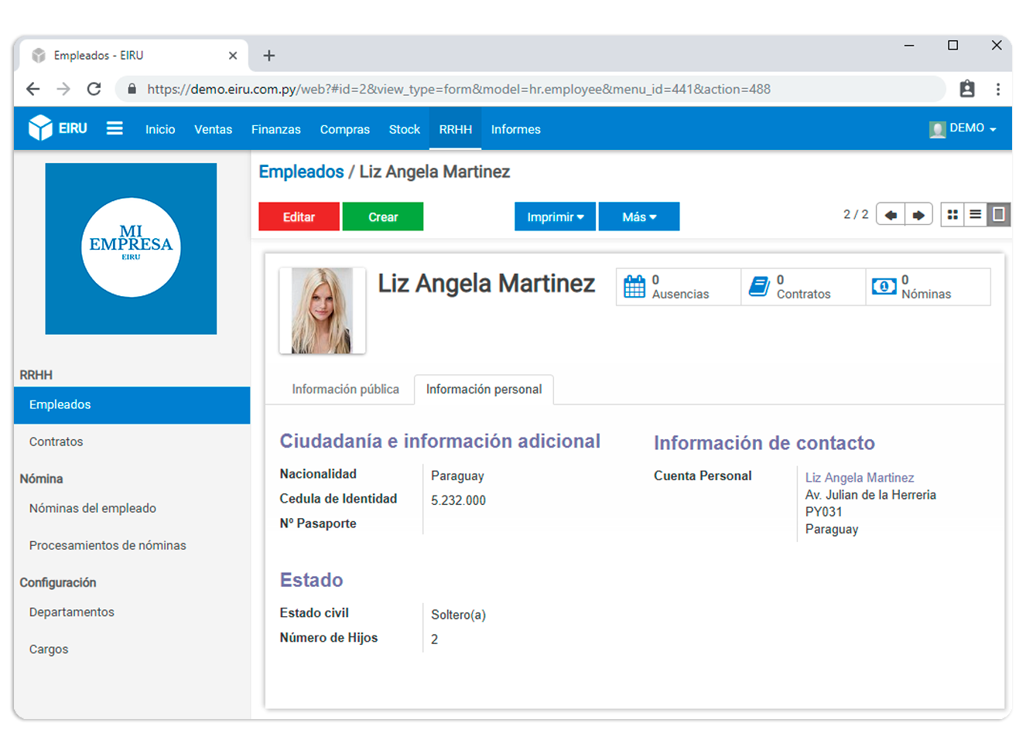Toggle the hamburger menu icon
The width and height of the screenshot is (1026, 750).
pos(115,128)
